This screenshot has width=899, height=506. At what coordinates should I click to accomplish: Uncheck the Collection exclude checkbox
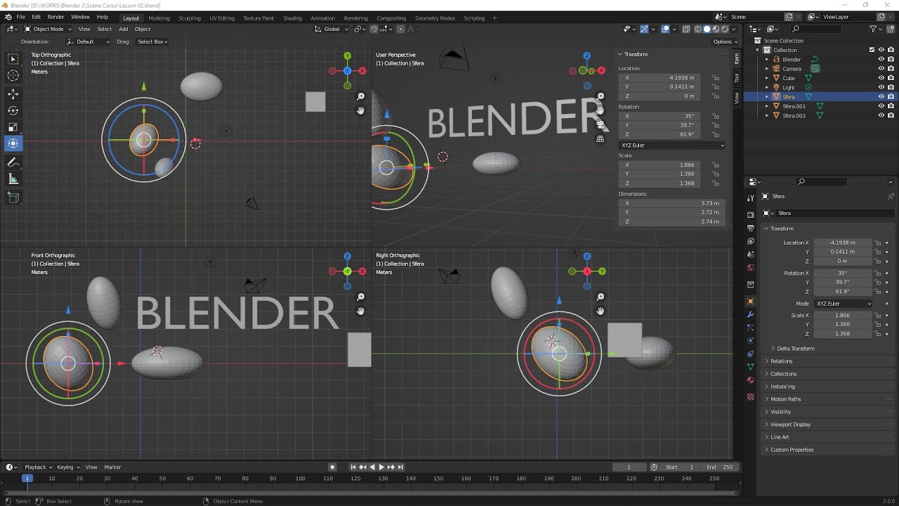click(872, 50)
